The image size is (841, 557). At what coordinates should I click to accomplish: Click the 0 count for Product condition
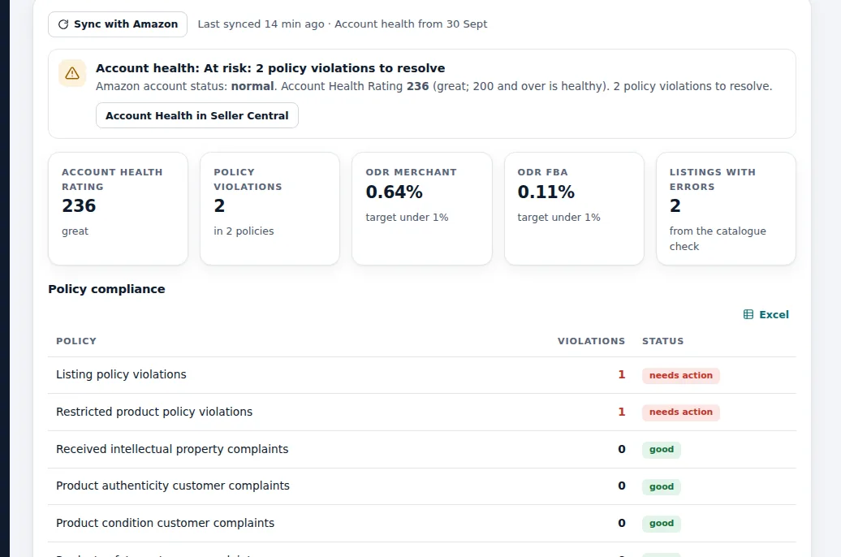pyautogui.click(x=622, y=523)
